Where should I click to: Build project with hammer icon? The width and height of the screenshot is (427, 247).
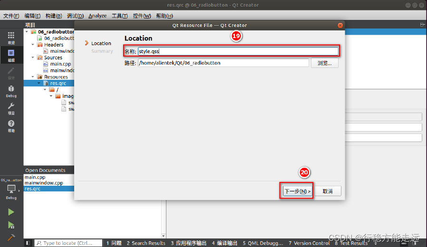coord(11,237)
